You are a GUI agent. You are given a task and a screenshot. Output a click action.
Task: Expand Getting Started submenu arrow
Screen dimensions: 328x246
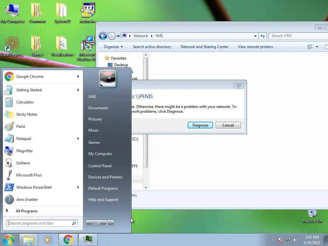point(78,90)
